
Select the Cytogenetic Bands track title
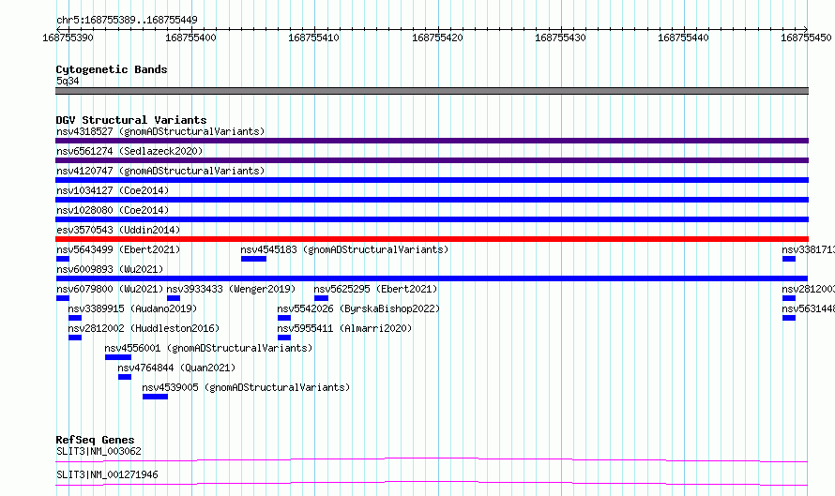(112, 69)
